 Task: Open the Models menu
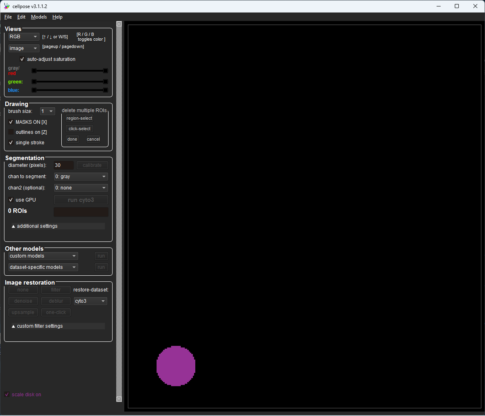39,17
